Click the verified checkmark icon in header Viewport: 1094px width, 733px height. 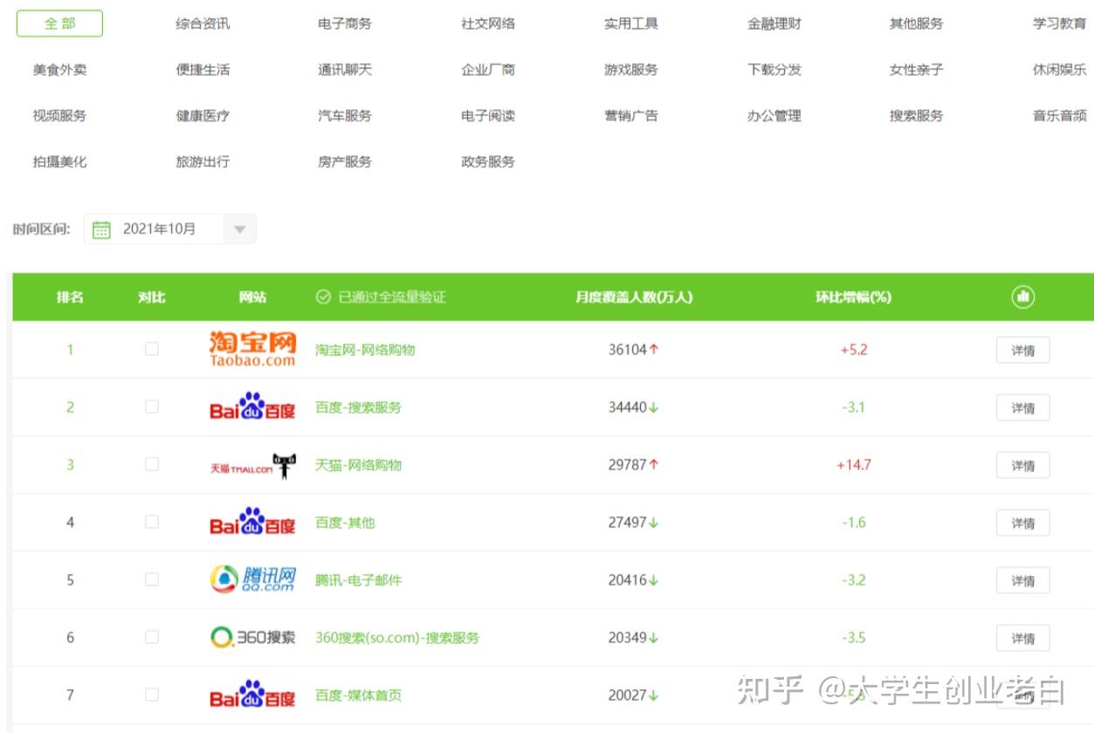(323, 298)
